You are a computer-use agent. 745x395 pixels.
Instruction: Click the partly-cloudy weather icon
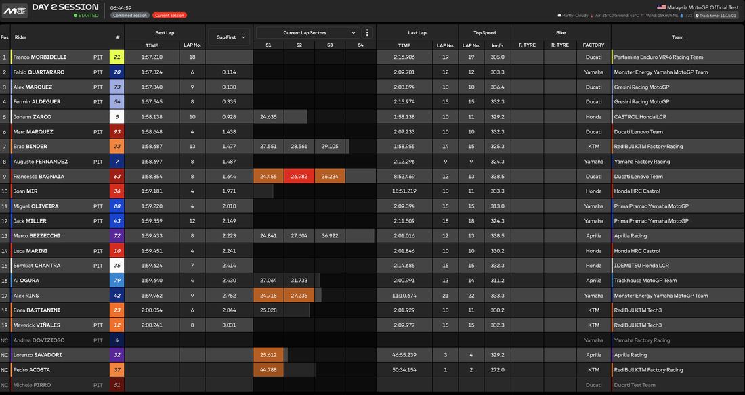click(x=559, y=15)
